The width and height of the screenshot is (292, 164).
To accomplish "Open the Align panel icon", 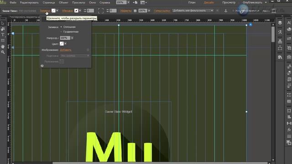I will [289, 117].
